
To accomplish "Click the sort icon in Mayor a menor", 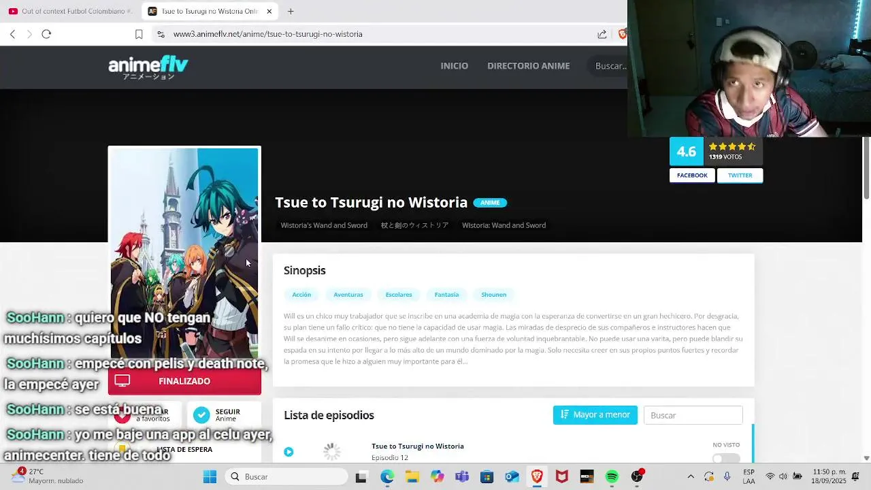I will [565, 414].
